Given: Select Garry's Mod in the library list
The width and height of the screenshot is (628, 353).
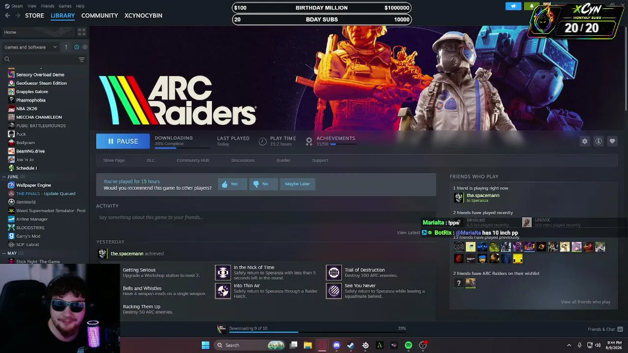Looking at the screenshot, I should tap(28, 236).
